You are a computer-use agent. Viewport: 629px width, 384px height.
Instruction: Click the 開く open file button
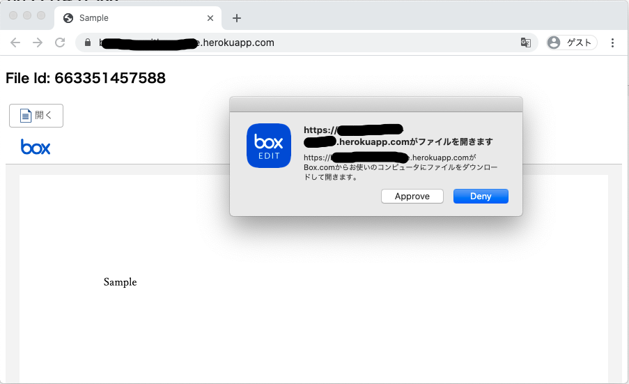pos(36,116)
